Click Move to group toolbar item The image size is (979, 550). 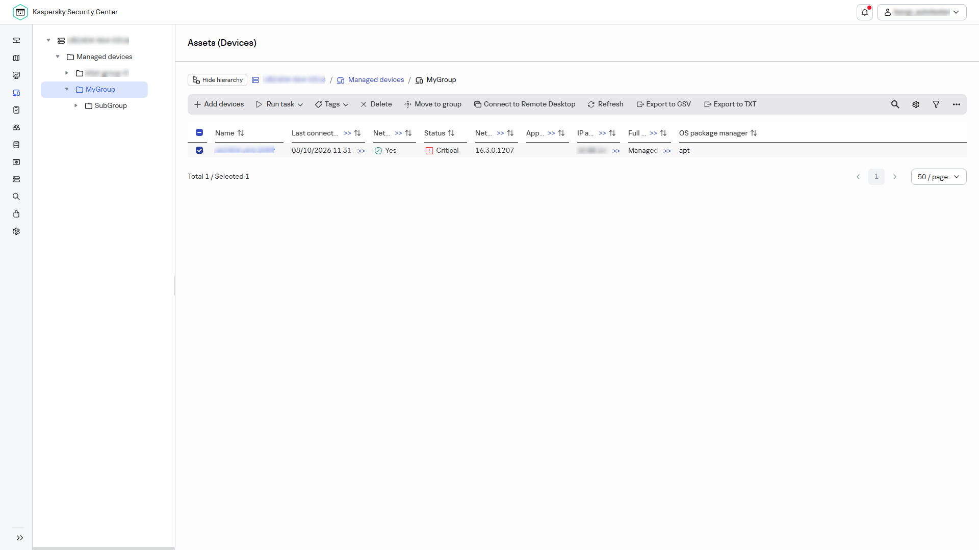pyautogui.click(x=433, y=104)
